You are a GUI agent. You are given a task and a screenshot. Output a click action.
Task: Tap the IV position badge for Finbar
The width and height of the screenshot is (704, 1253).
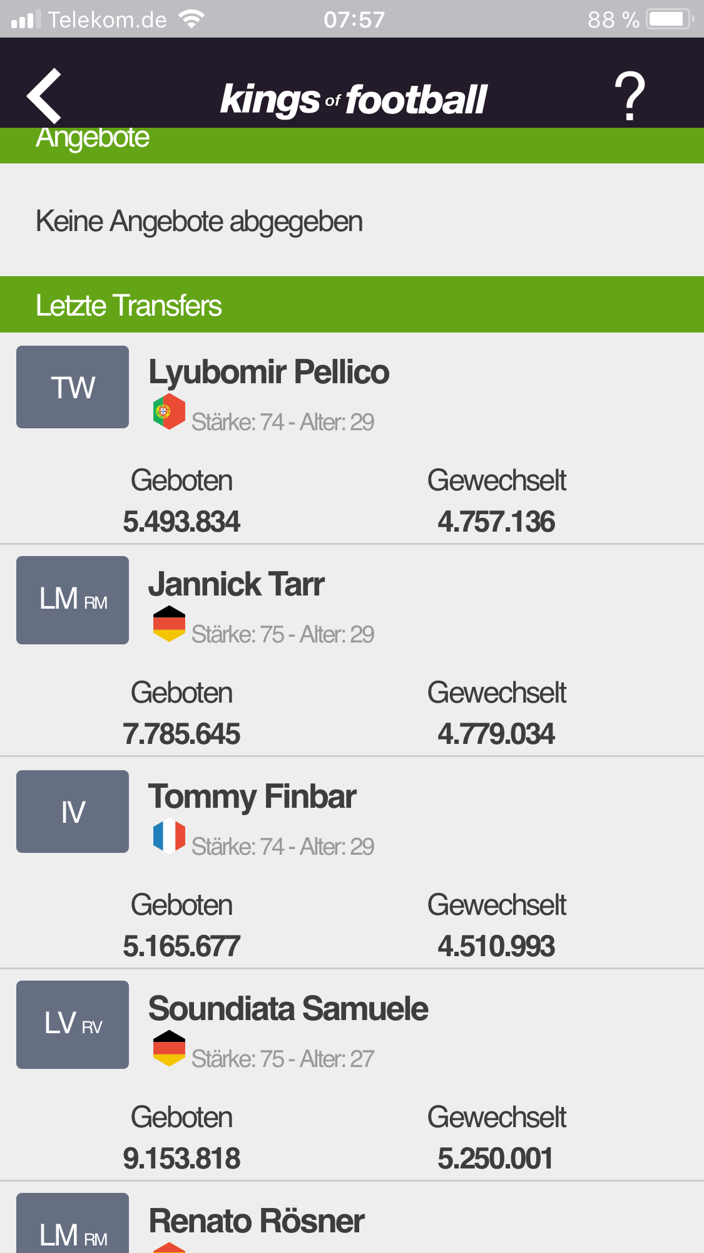(x=73, y=812)
